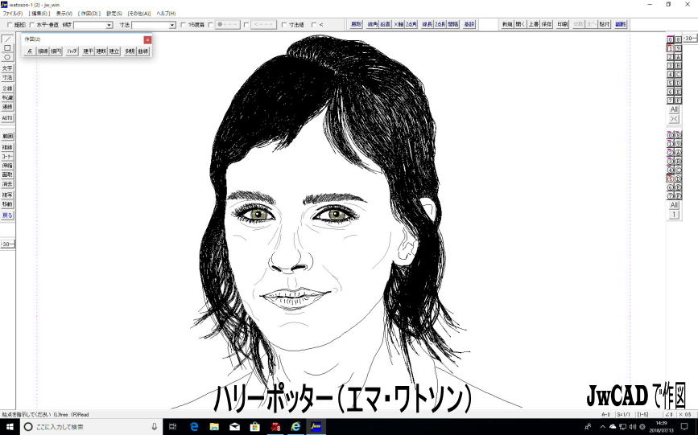
Task: Open the 作図(D) menu
Action: pyautogui.click(x=89, y=14)
